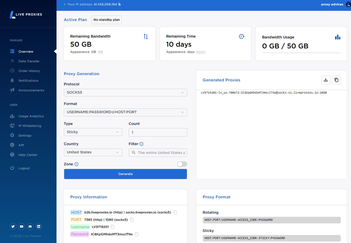The width and height of the screenshot is (351, 243).
Task: Open the Country United States dropdown
Action: pyautogui.click(x=93, y=152)
